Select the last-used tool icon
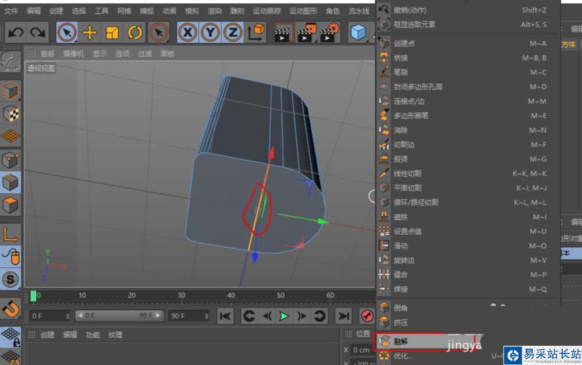 159,33
